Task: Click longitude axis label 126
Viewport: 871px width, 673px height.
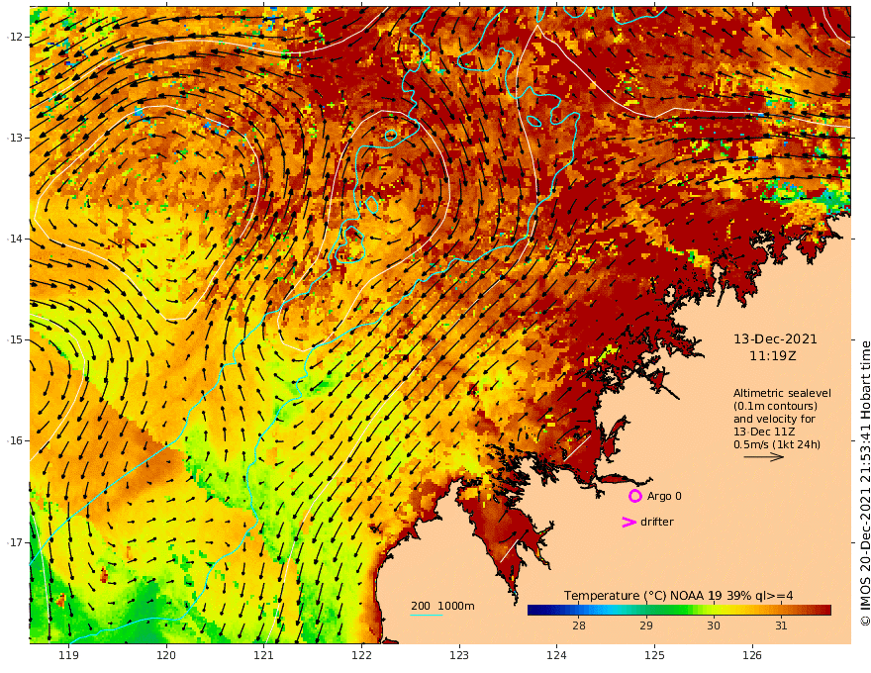Action: (x=752, y=656)
